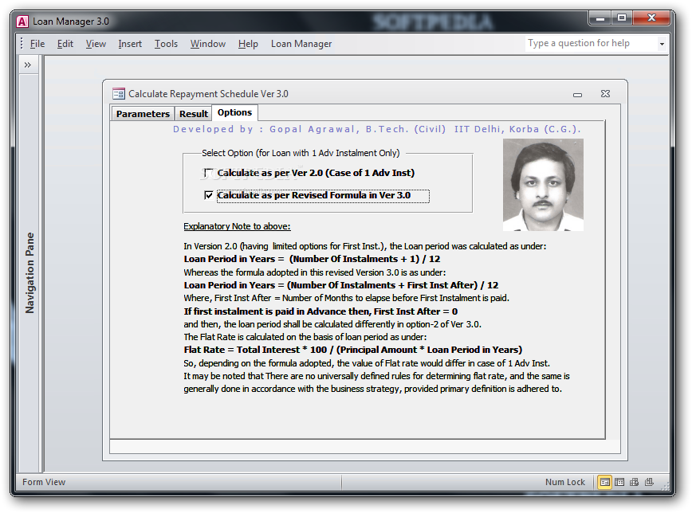This screenshot has height=513, width=692.
Task: Switch to Form View in status bar
Action: point(604,482)
